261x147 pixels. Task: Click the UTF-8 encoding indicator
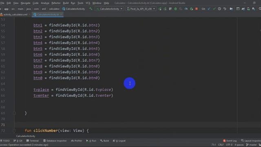[x=229, y=145]
